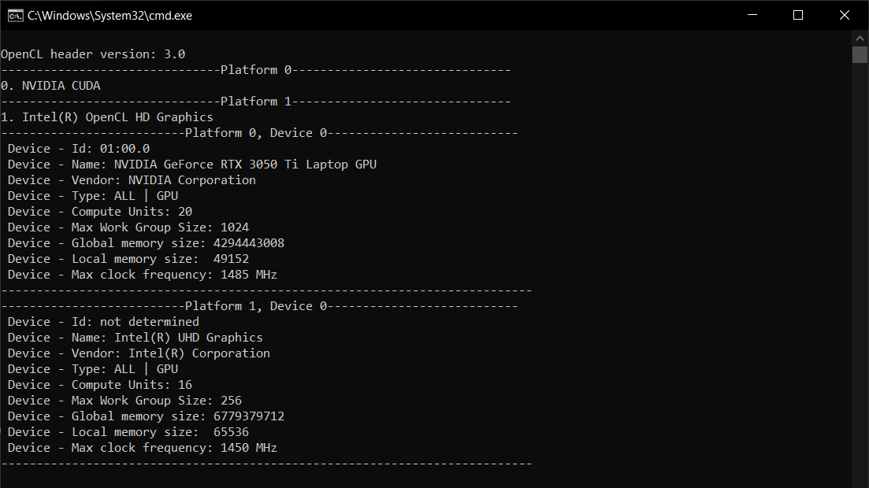Image resolution: width=869 pixels, height=488 pixels.
Task: Click the title text C:\Windows\System32\cmd.exe
Action: pos(110,16)
